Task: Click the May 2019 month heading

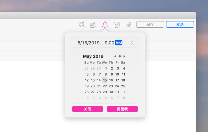Action: pos(93,56)
